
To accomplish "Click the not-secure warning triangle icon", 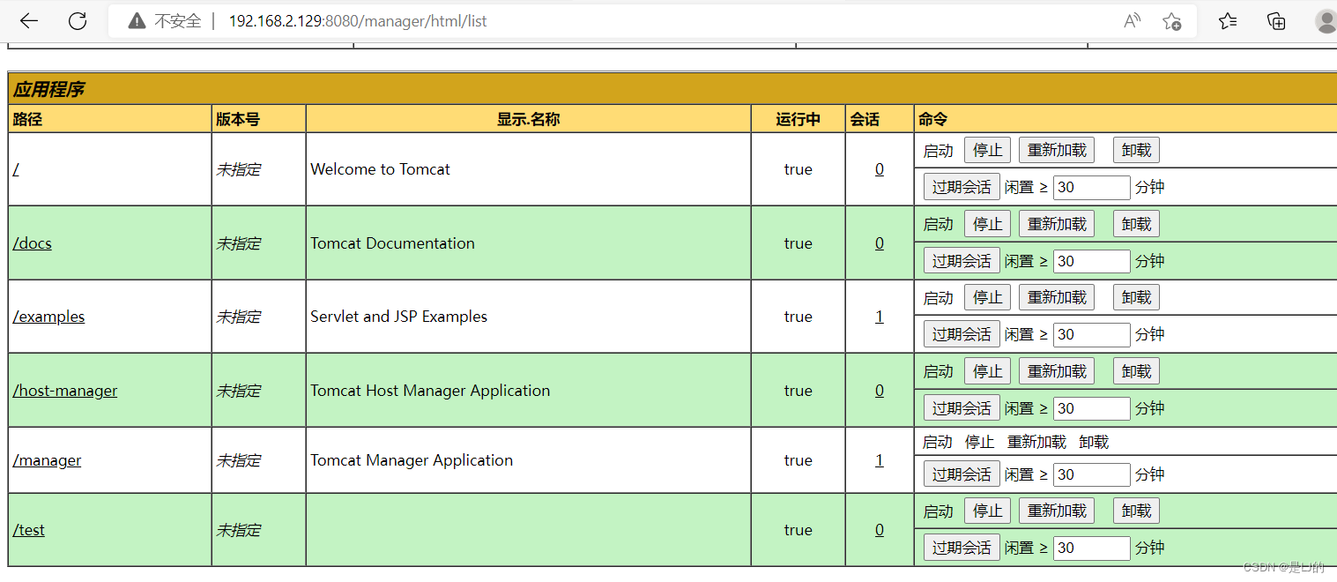I will click(x=137, y=21).
